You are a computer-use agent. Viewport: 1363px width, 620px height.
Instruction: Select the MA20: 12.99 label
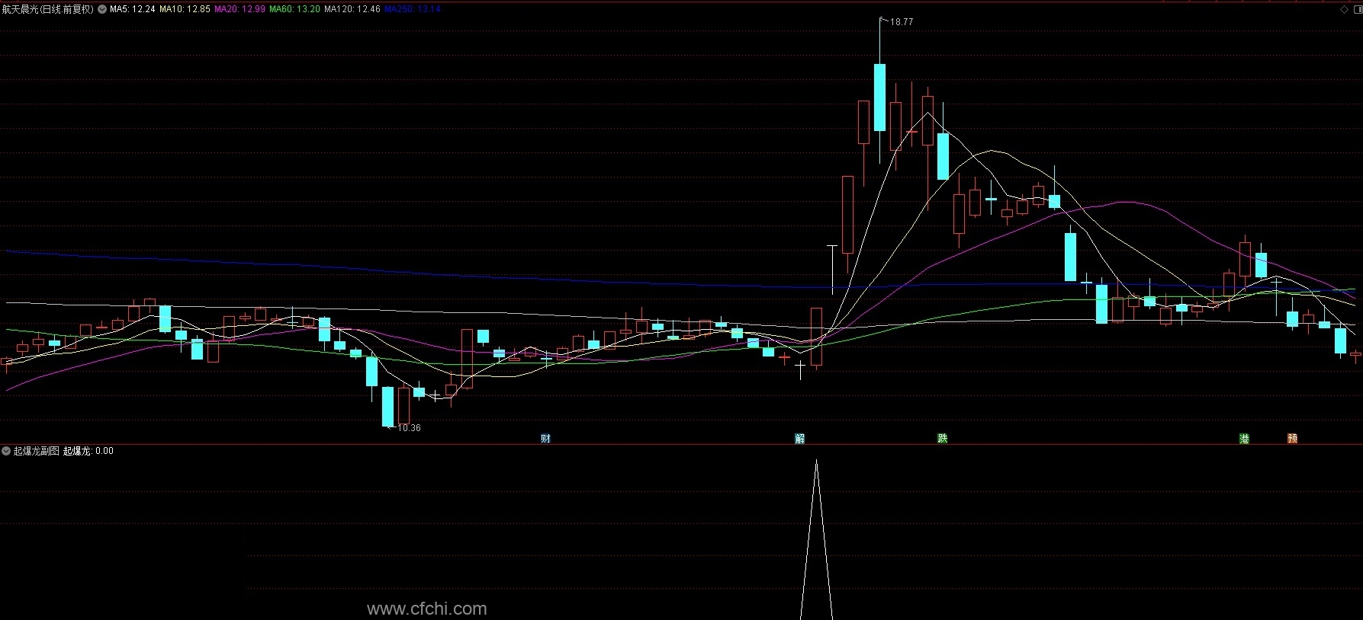tap(239, 9)
